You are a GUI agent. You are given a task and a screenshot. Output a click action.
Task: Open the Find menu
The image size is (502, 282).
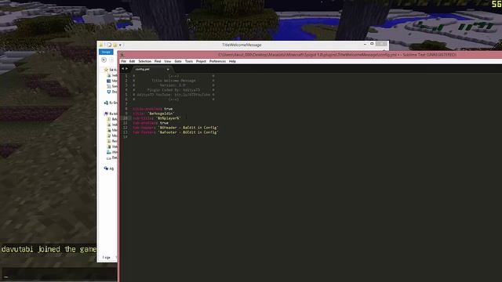click(158, 61)
